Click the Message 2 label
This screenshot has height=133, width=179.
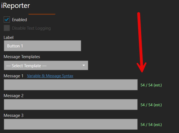tap(14, 96)
